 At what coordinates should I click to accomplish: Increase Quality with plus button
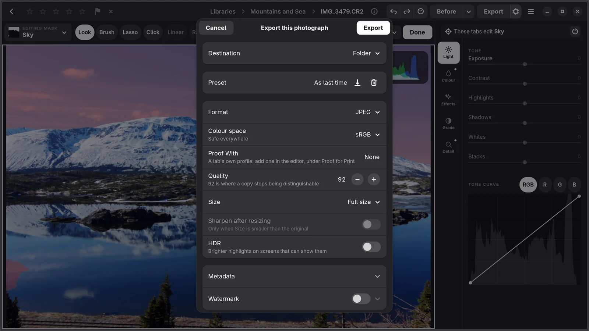[x=374, y=179]
